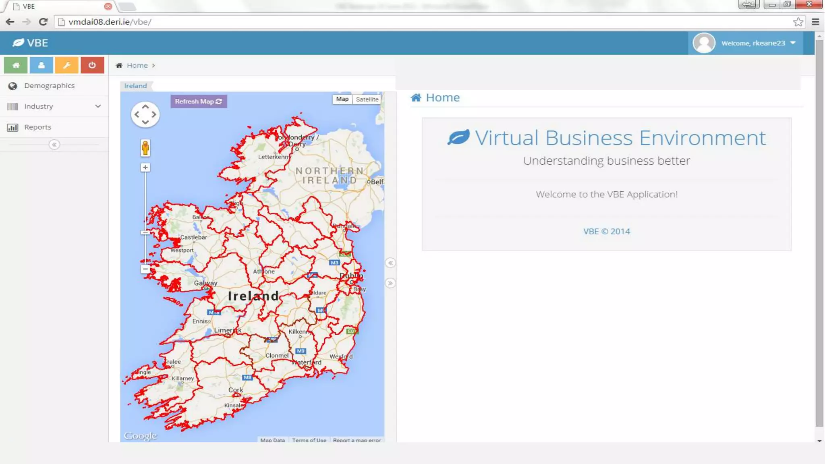Image resolution: width=825 pixels, height=464 pixels.
Task: Click the bookmark star in address bar
Action: coord(798,22)
